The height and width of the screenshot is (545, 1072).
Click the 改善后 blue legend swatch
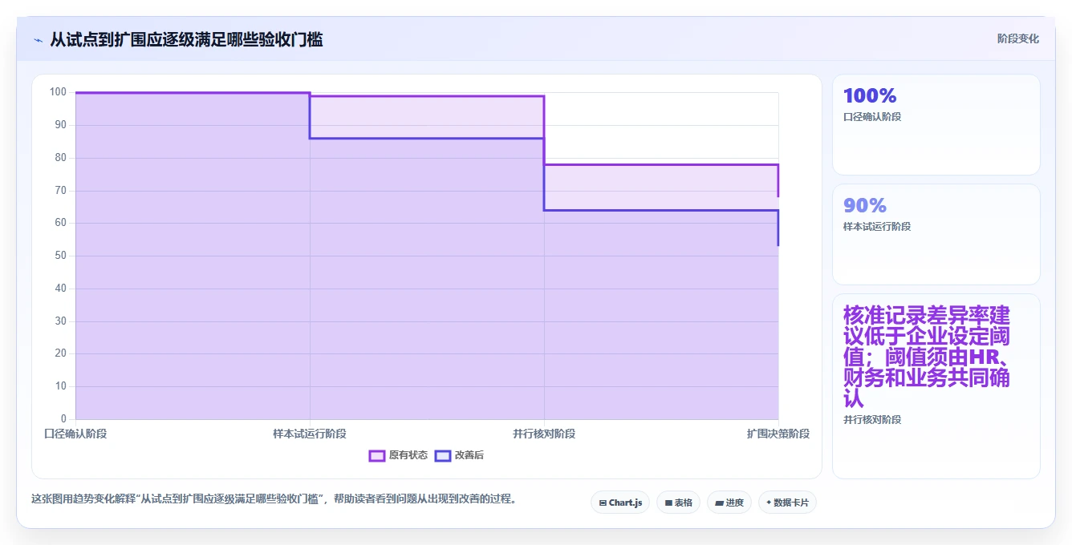click(x=443, y=455)
